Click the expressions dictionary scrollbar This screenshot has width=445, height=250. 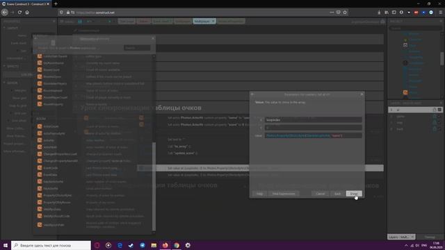[x=154, y=186]
